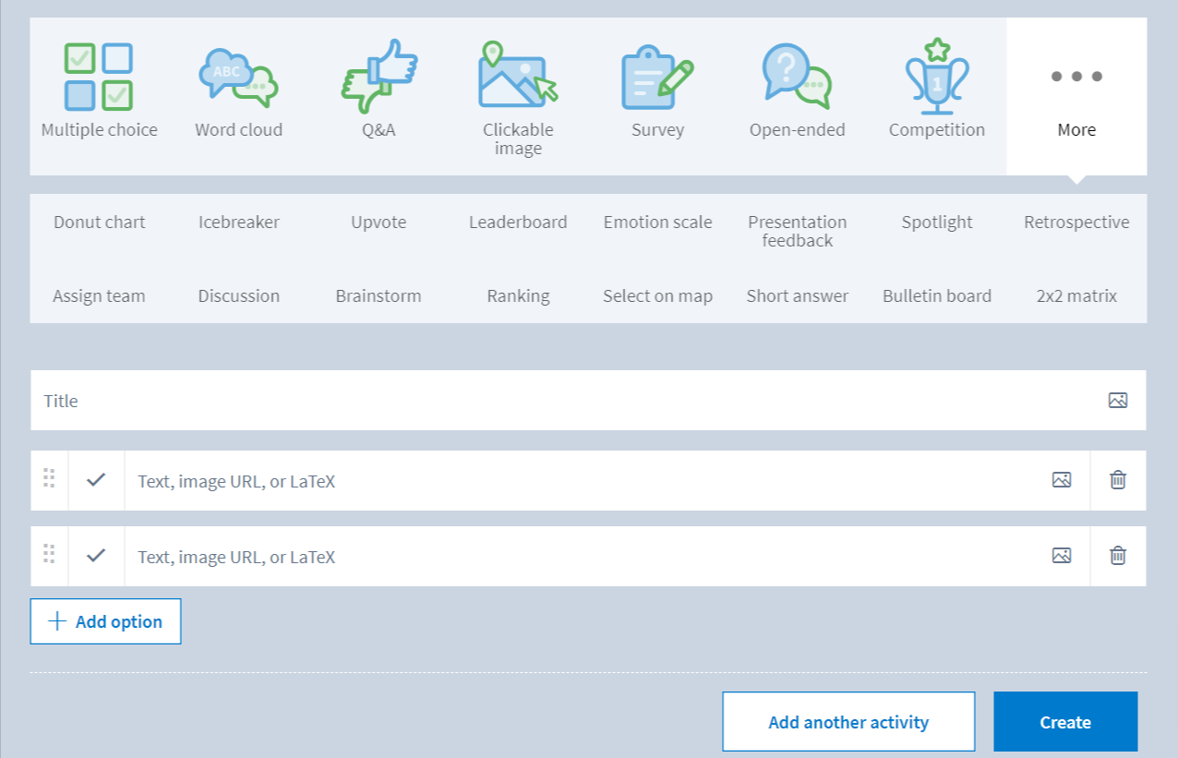Choose the Survey clipboard icon

(657, 78)
